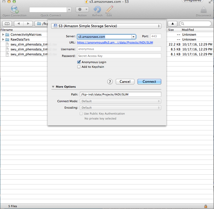This screenshot has width=214, height=209.
Task: Select the 8.1 KB swu_slim_phenodata file
Action: 29,54
